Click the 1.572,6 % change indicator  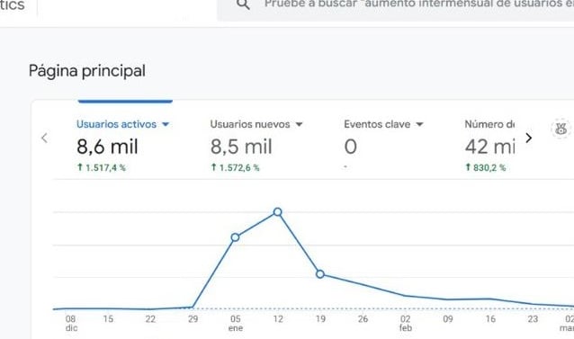click(x=235, y=167)
